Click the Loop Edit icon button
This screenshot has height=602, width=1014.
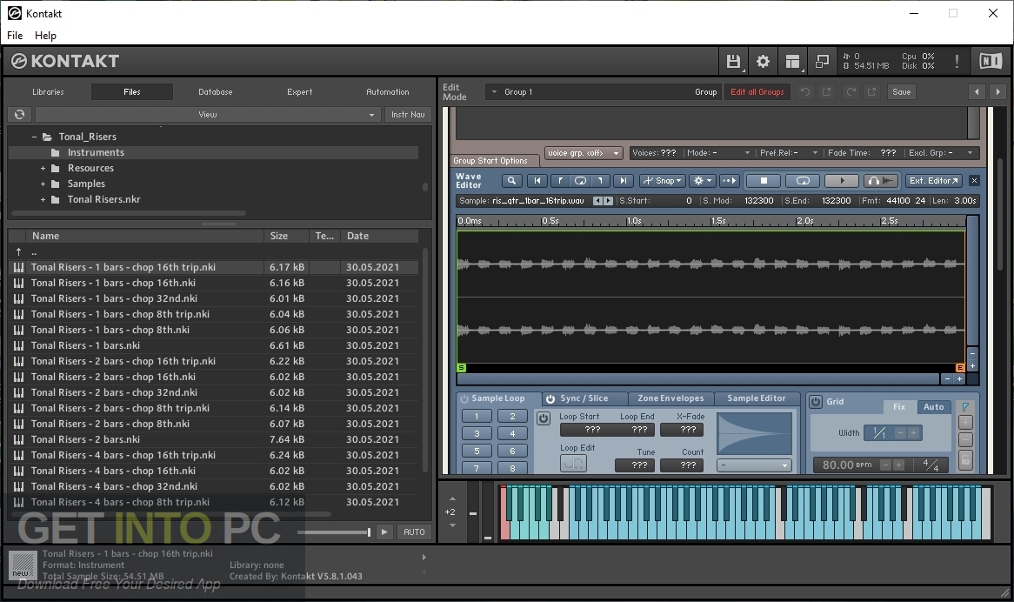(573, 463)
